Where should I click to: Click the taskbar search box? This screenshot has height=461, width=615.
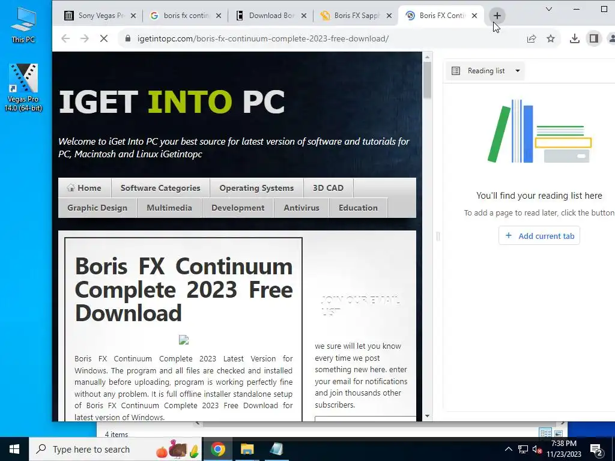click(115, 449)
